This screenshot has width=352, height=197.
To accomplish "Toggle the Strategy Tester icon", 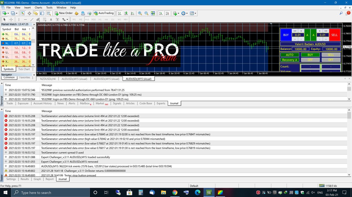I will 49,13.
